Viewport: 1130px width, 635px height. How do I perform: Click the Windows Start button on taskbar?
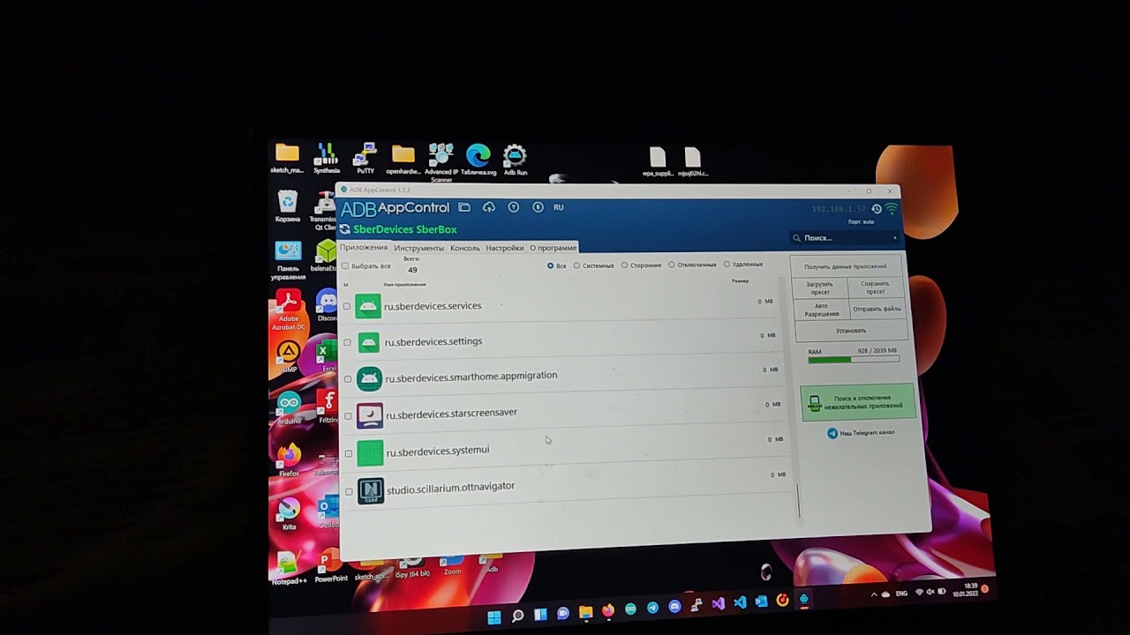[494, 616]
